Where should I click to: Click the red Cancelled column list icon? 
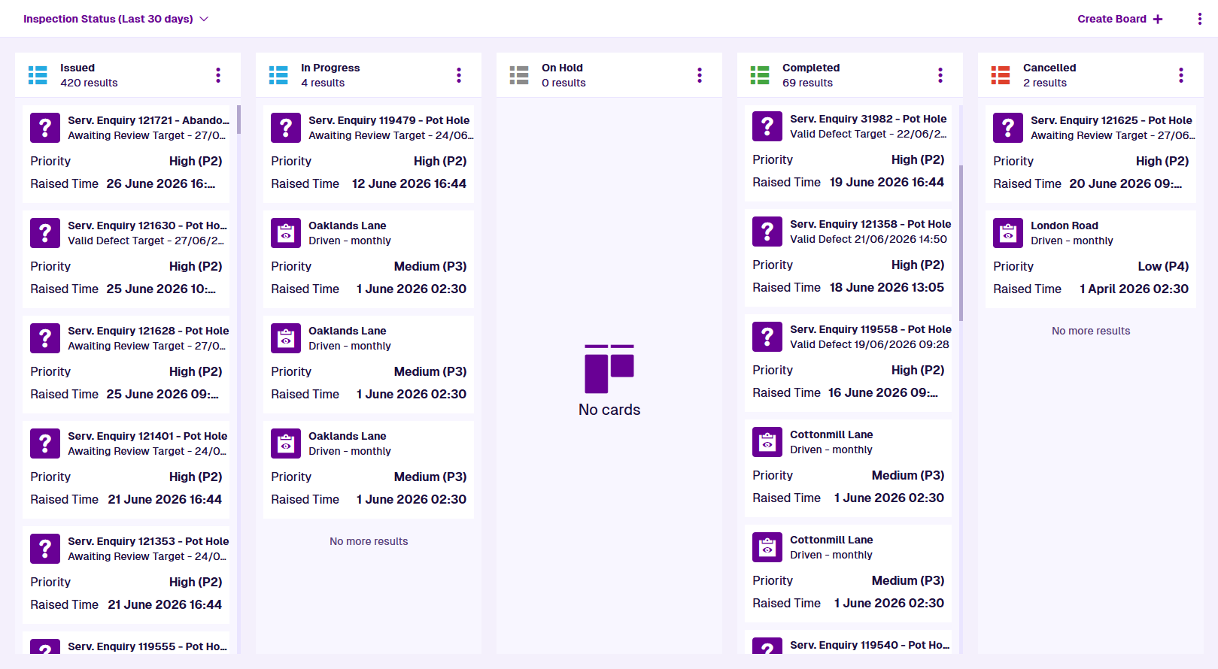pos(1001,75)
